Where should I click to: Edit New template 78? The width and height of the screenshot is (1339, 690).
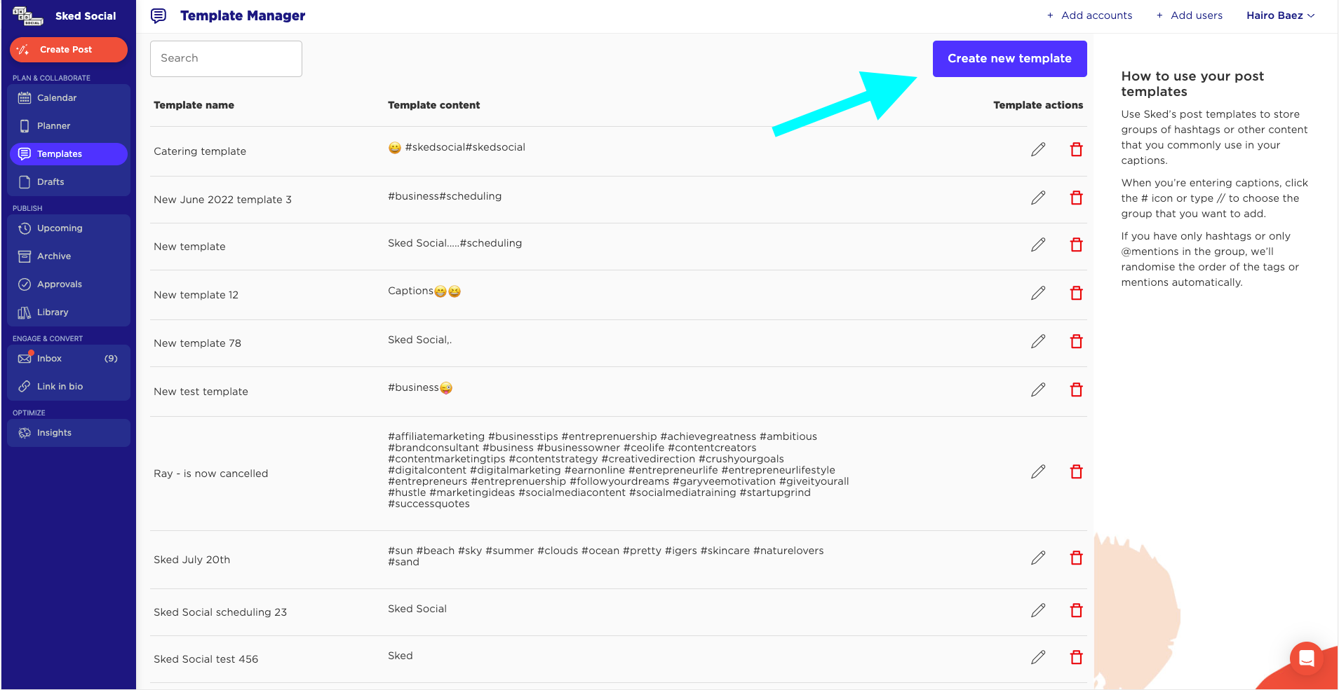[x=1038, y=341]
